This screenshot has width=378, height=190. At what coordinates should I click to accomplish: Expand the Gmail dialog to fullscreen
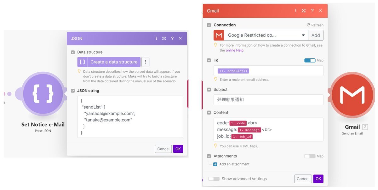click(304, 11)
